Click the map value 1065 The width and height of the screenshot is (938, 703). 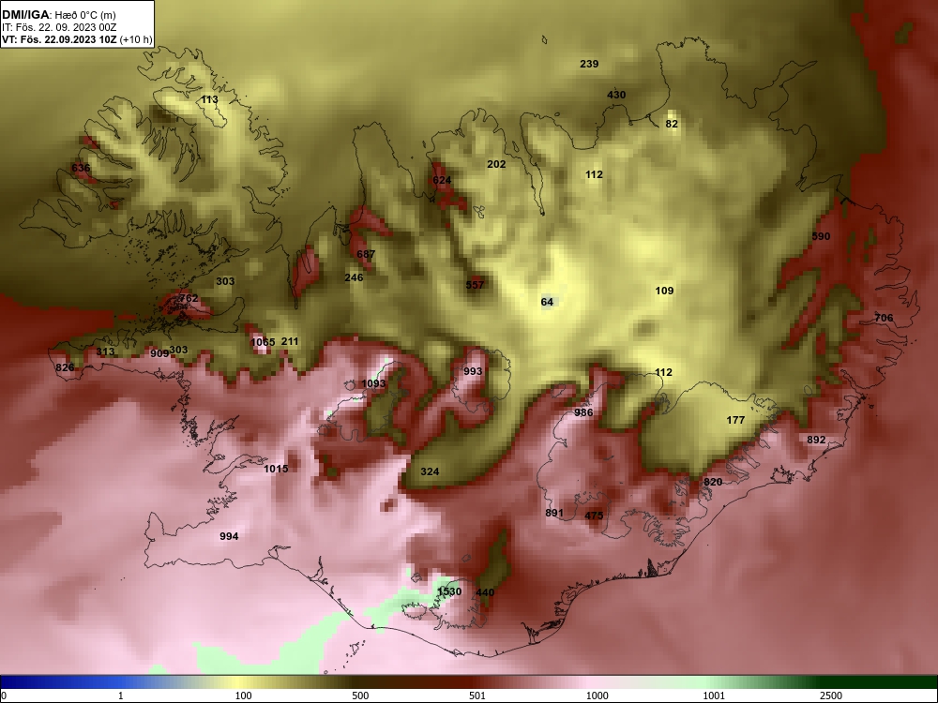263,342
